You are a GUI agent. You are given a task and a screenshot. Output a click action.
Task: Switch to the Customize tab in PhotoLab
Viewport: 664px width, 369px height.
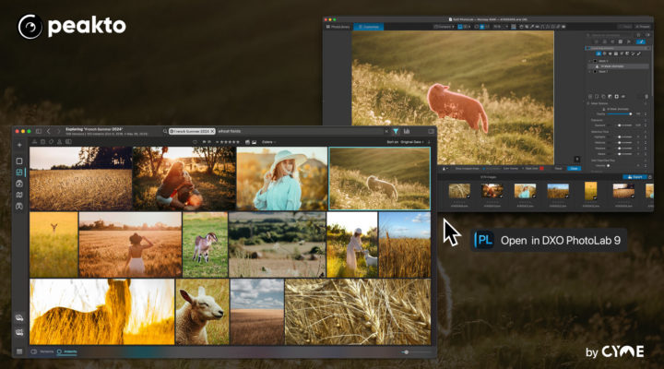[x=368, y=27]
